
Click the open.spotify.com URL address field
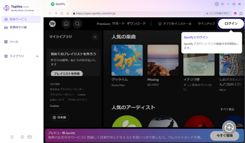[136, 13]
